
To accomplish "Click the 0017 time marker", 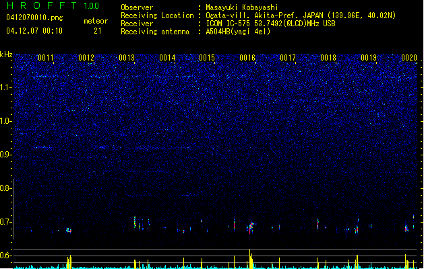I will pos(288,58).
